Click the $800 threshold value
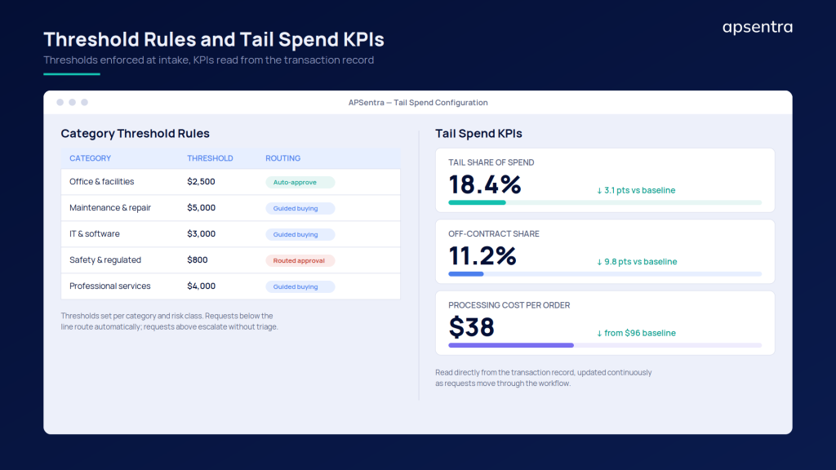The height and width of the screenshot is (470, 836). pos(198,260)
